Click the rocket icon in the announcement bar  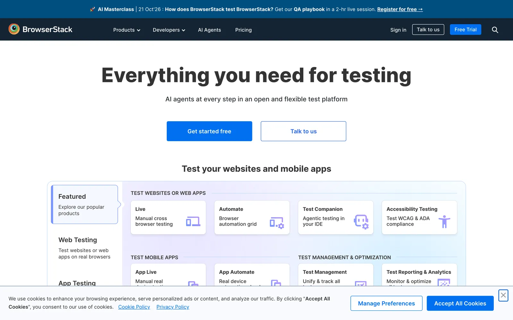coord(93,9)
